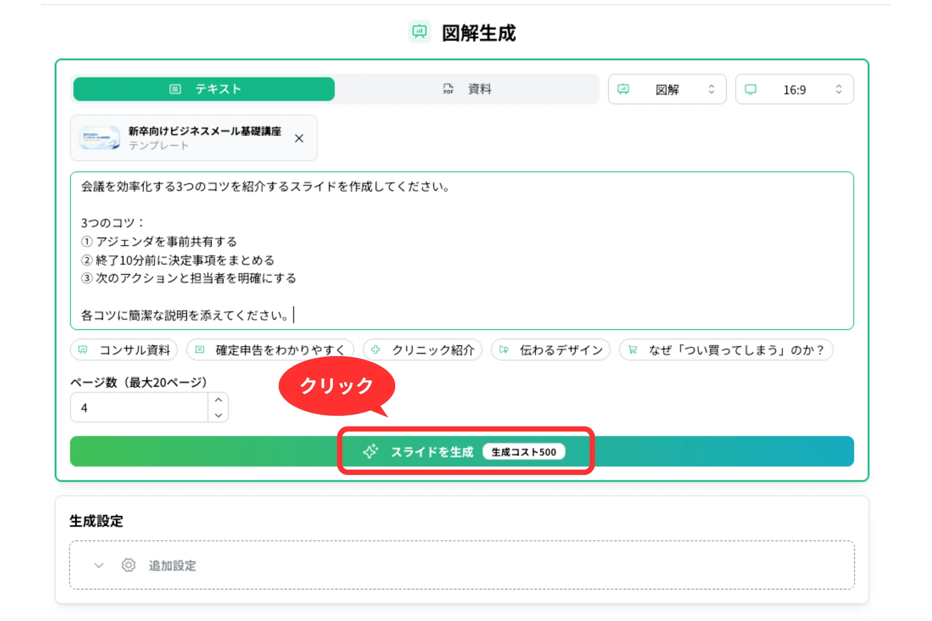Click the cart icon on なぜ「つい買ってしまう」のか? chip
932x621 pixels.
632,350
